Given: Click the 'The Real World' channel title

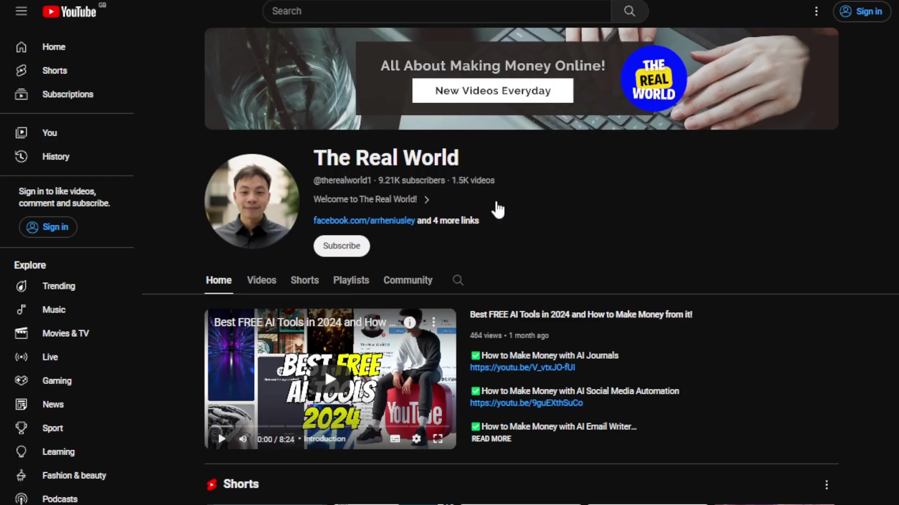Looking at the screenshot, I should click(386, 158).
